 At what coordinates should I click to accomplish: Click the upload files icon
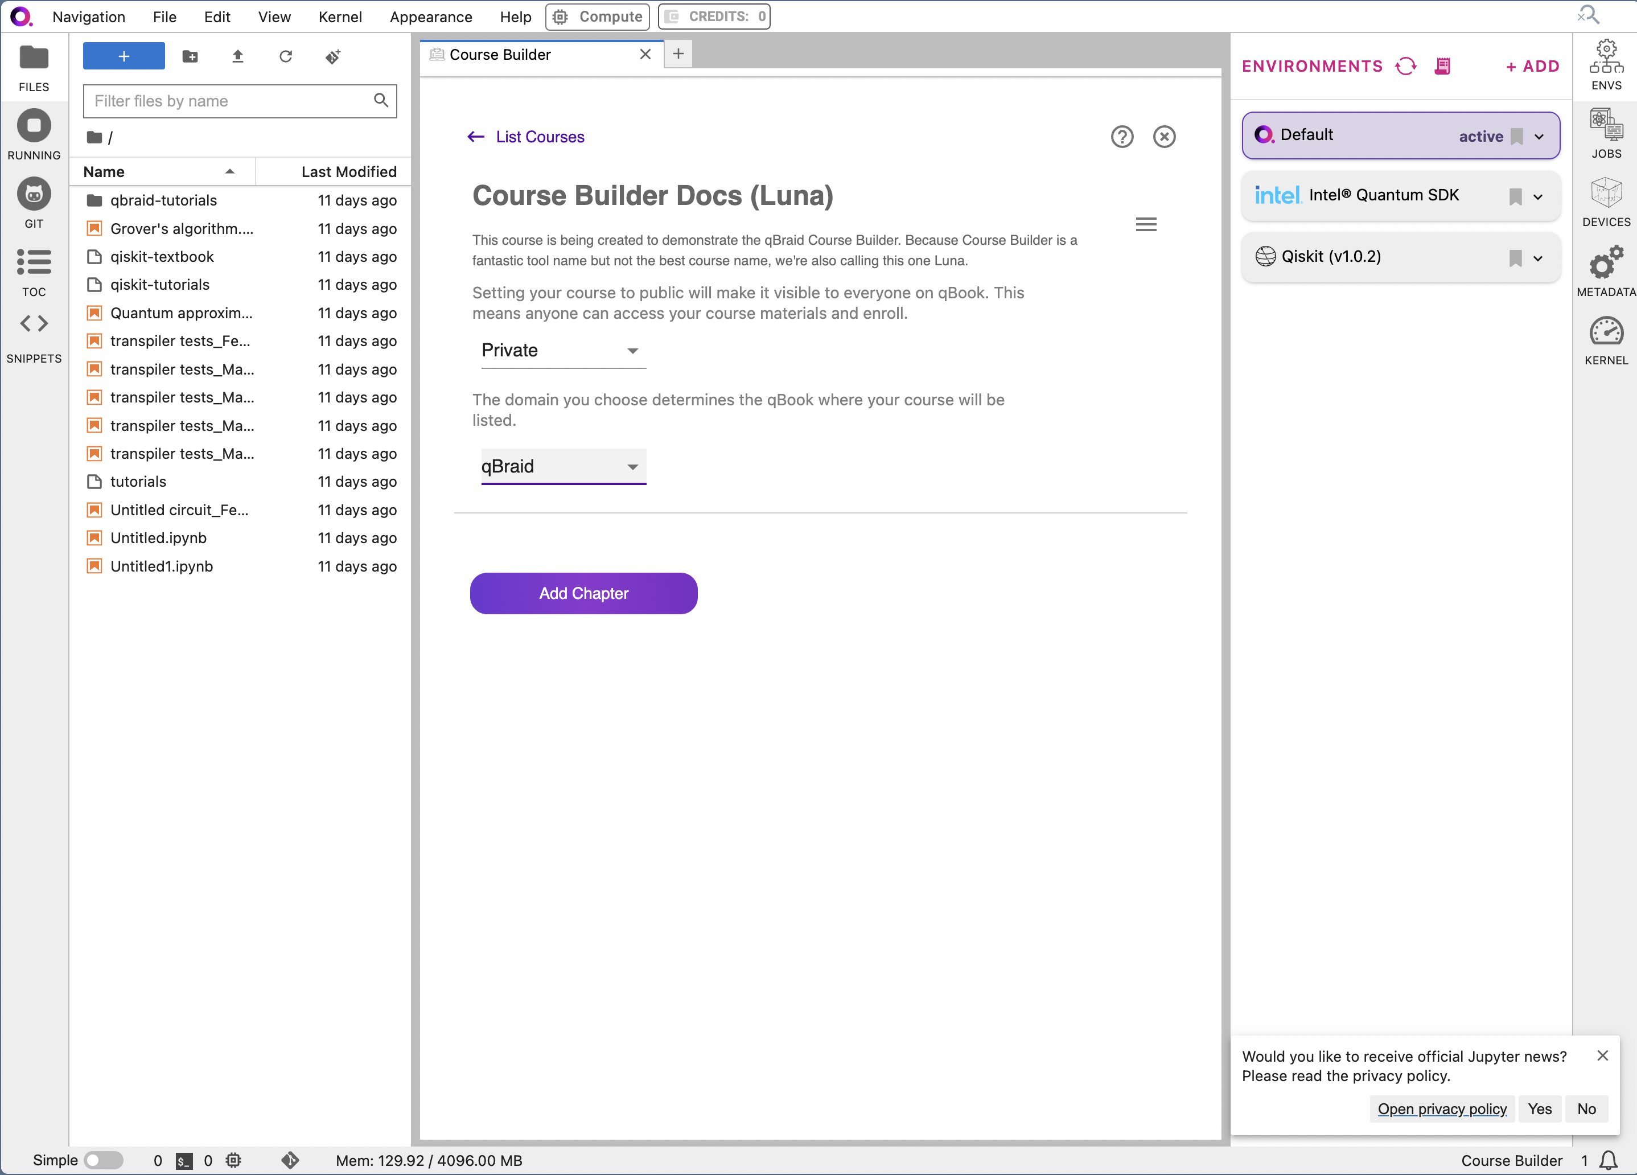237,56
